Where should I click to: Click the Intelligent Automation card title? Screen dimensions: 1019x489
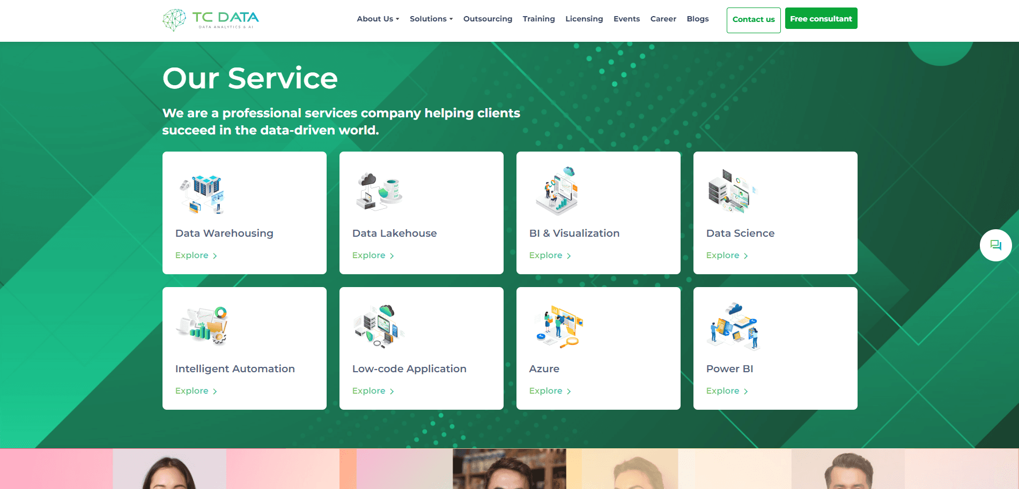[235, 369]
